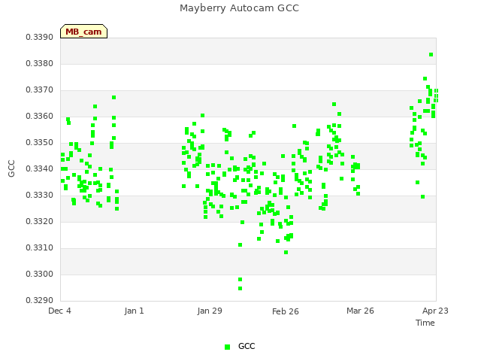
Task: Click the 0.3290 y-axis tick label
Action: pyautogui.click(x=40, y=301)
